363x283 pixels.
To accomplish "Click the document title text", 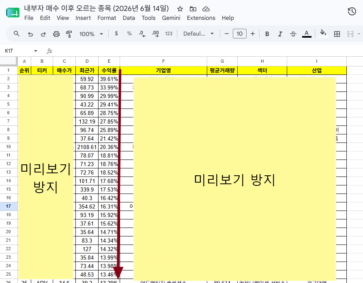I will (96, 9).
